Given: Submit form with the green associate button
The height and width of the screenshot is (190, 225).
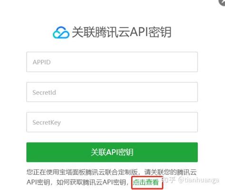Looking at the screenshot, I should click(112, 152).
